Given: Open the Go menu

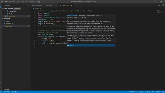Looking at the screenshot, I should coord(23,2).
